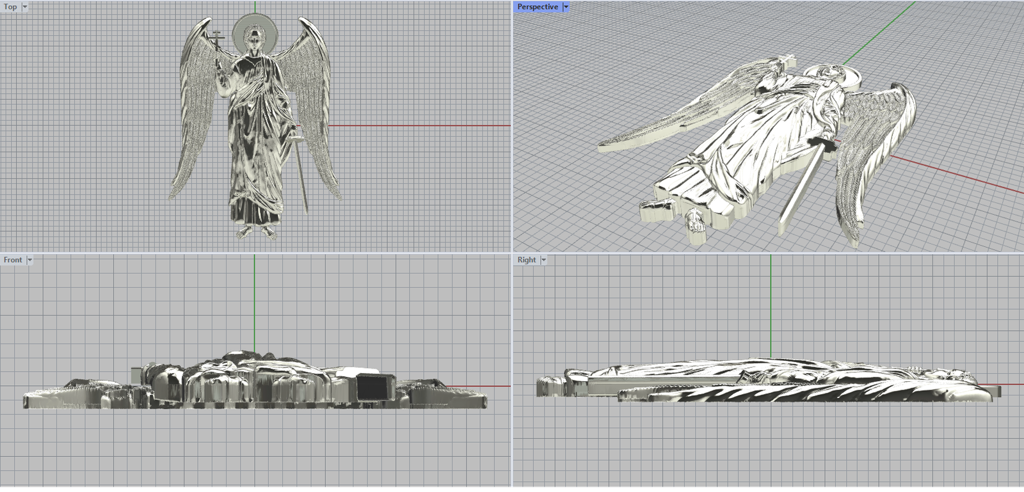
Task: Select the Front viewport title label
Action: (12, 260)
